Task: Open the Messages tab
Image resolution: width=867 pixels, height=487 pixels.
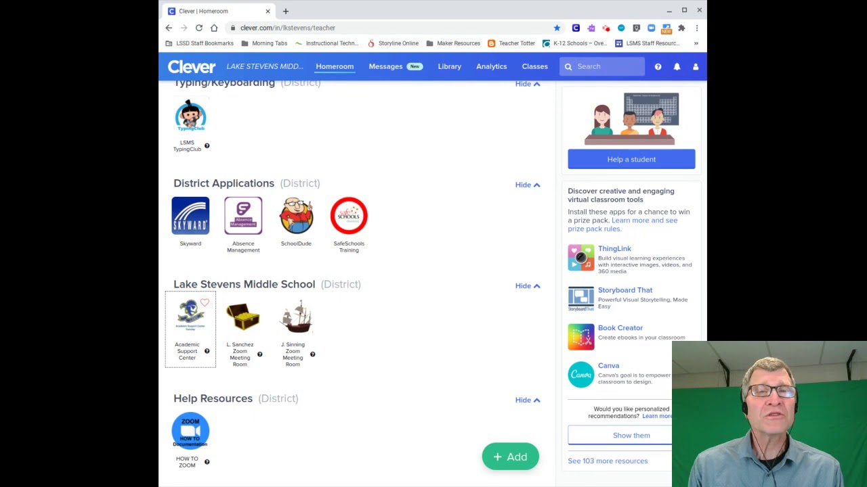Action: pyautogui.click(x=396, y=66)
